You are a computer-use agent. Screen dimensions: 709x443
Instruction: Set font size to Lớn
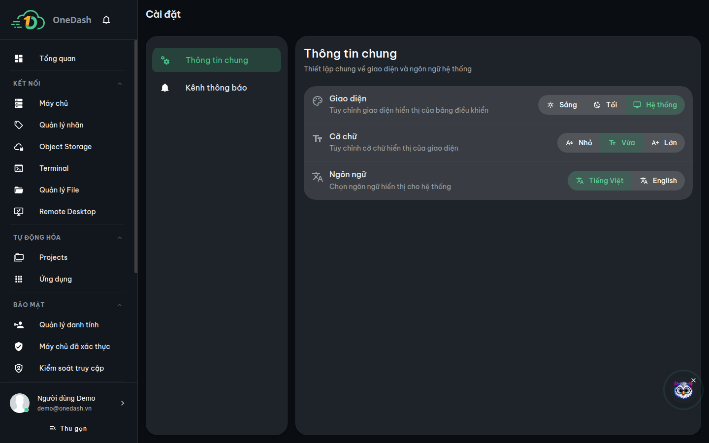664,143
